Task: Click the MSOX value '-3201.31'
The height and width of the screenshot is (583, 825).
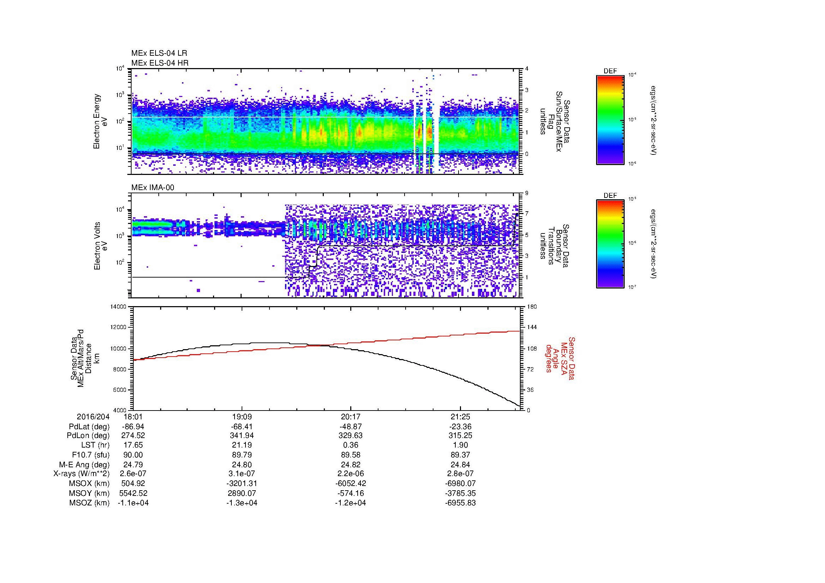Action: 242,484
